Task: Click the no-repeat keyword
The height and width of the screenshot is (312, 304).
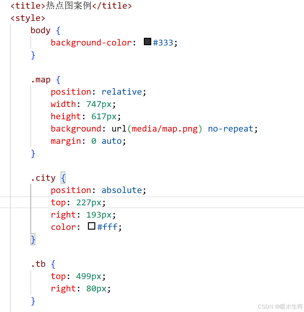Action: pyautogui.click(x=231, y=129)
